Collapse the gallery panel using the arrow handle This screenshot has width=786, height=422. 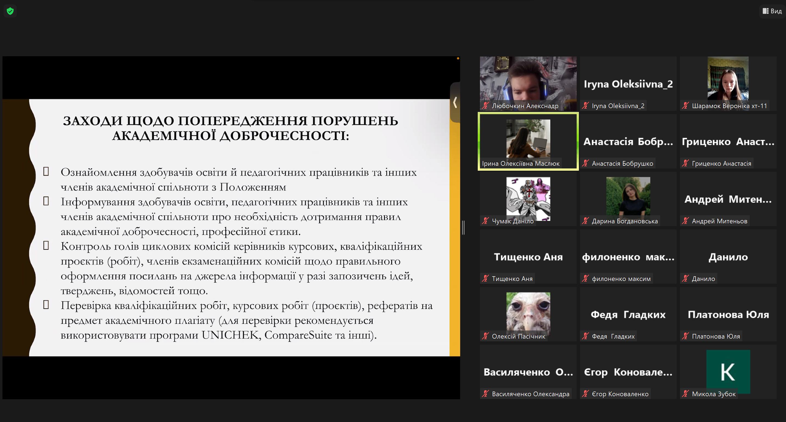point(455,102)
